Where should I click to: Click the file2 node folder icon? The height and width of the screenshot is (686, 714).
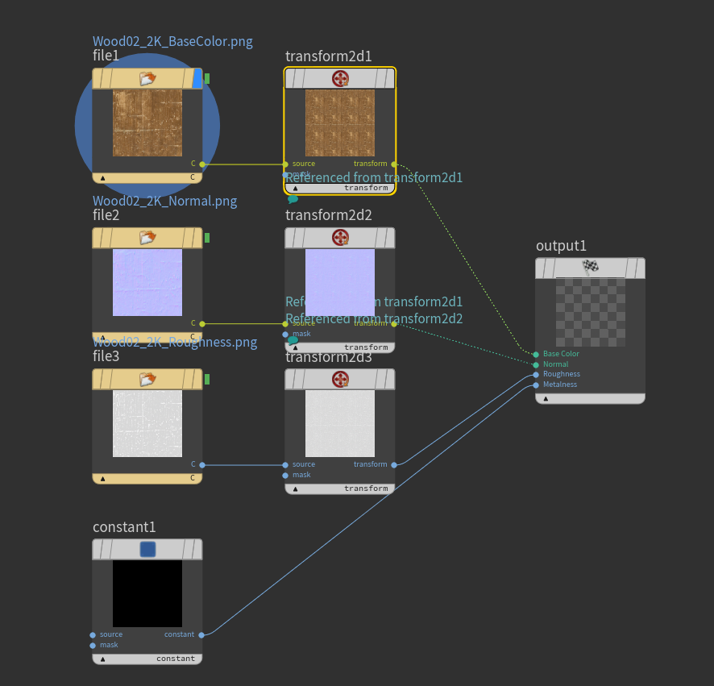point(147,238)
